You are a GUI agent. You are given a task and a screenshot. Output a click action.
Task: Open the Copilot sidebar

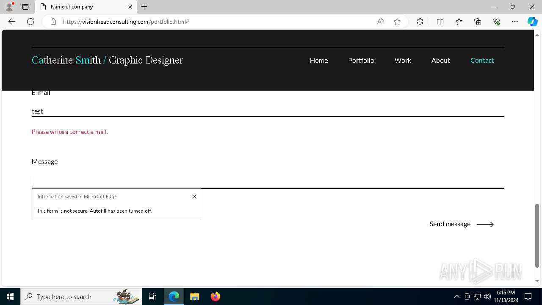(x=532, y=22)
